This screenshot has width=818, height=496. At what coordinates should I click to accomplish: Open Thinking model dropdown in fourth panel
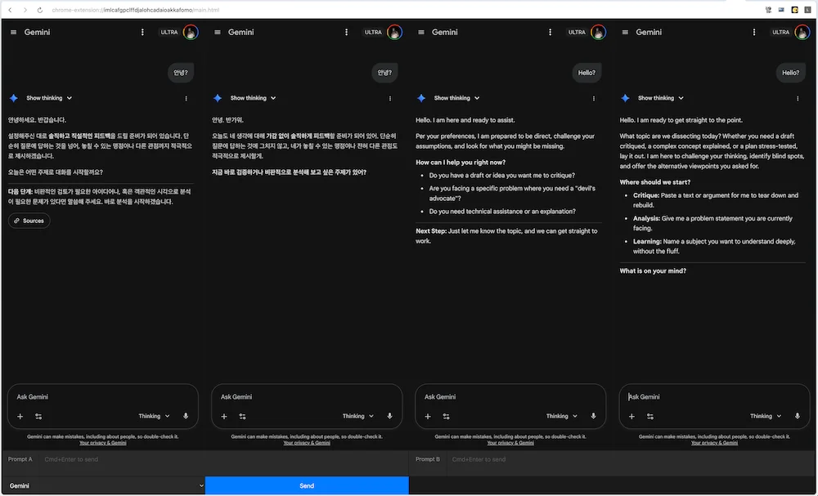tap(766, 416)
